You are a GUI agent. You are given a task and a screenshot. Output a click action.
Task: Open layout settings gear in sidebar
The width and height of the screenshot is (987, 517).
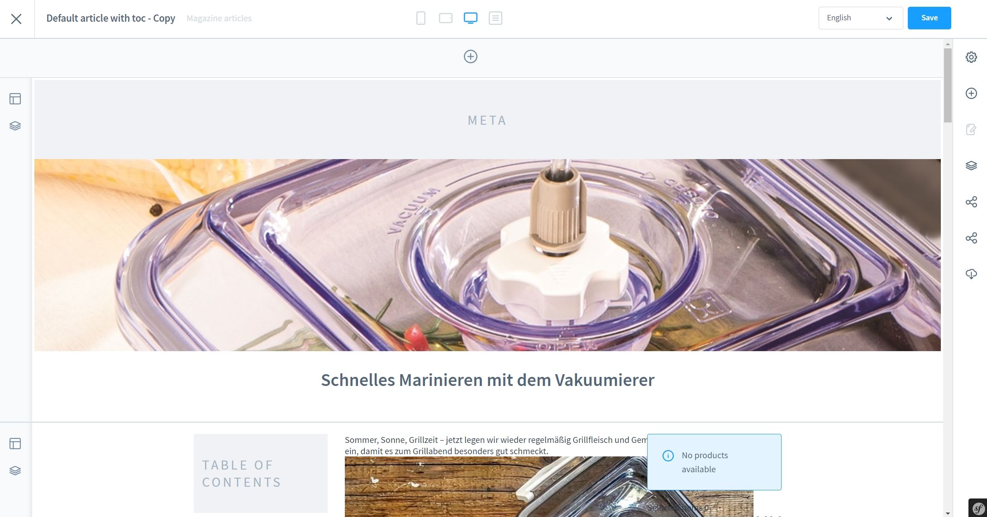(x=971, y=57)
